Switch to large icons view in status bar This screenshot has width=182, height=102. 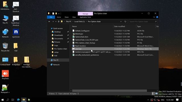coord(156,93)
